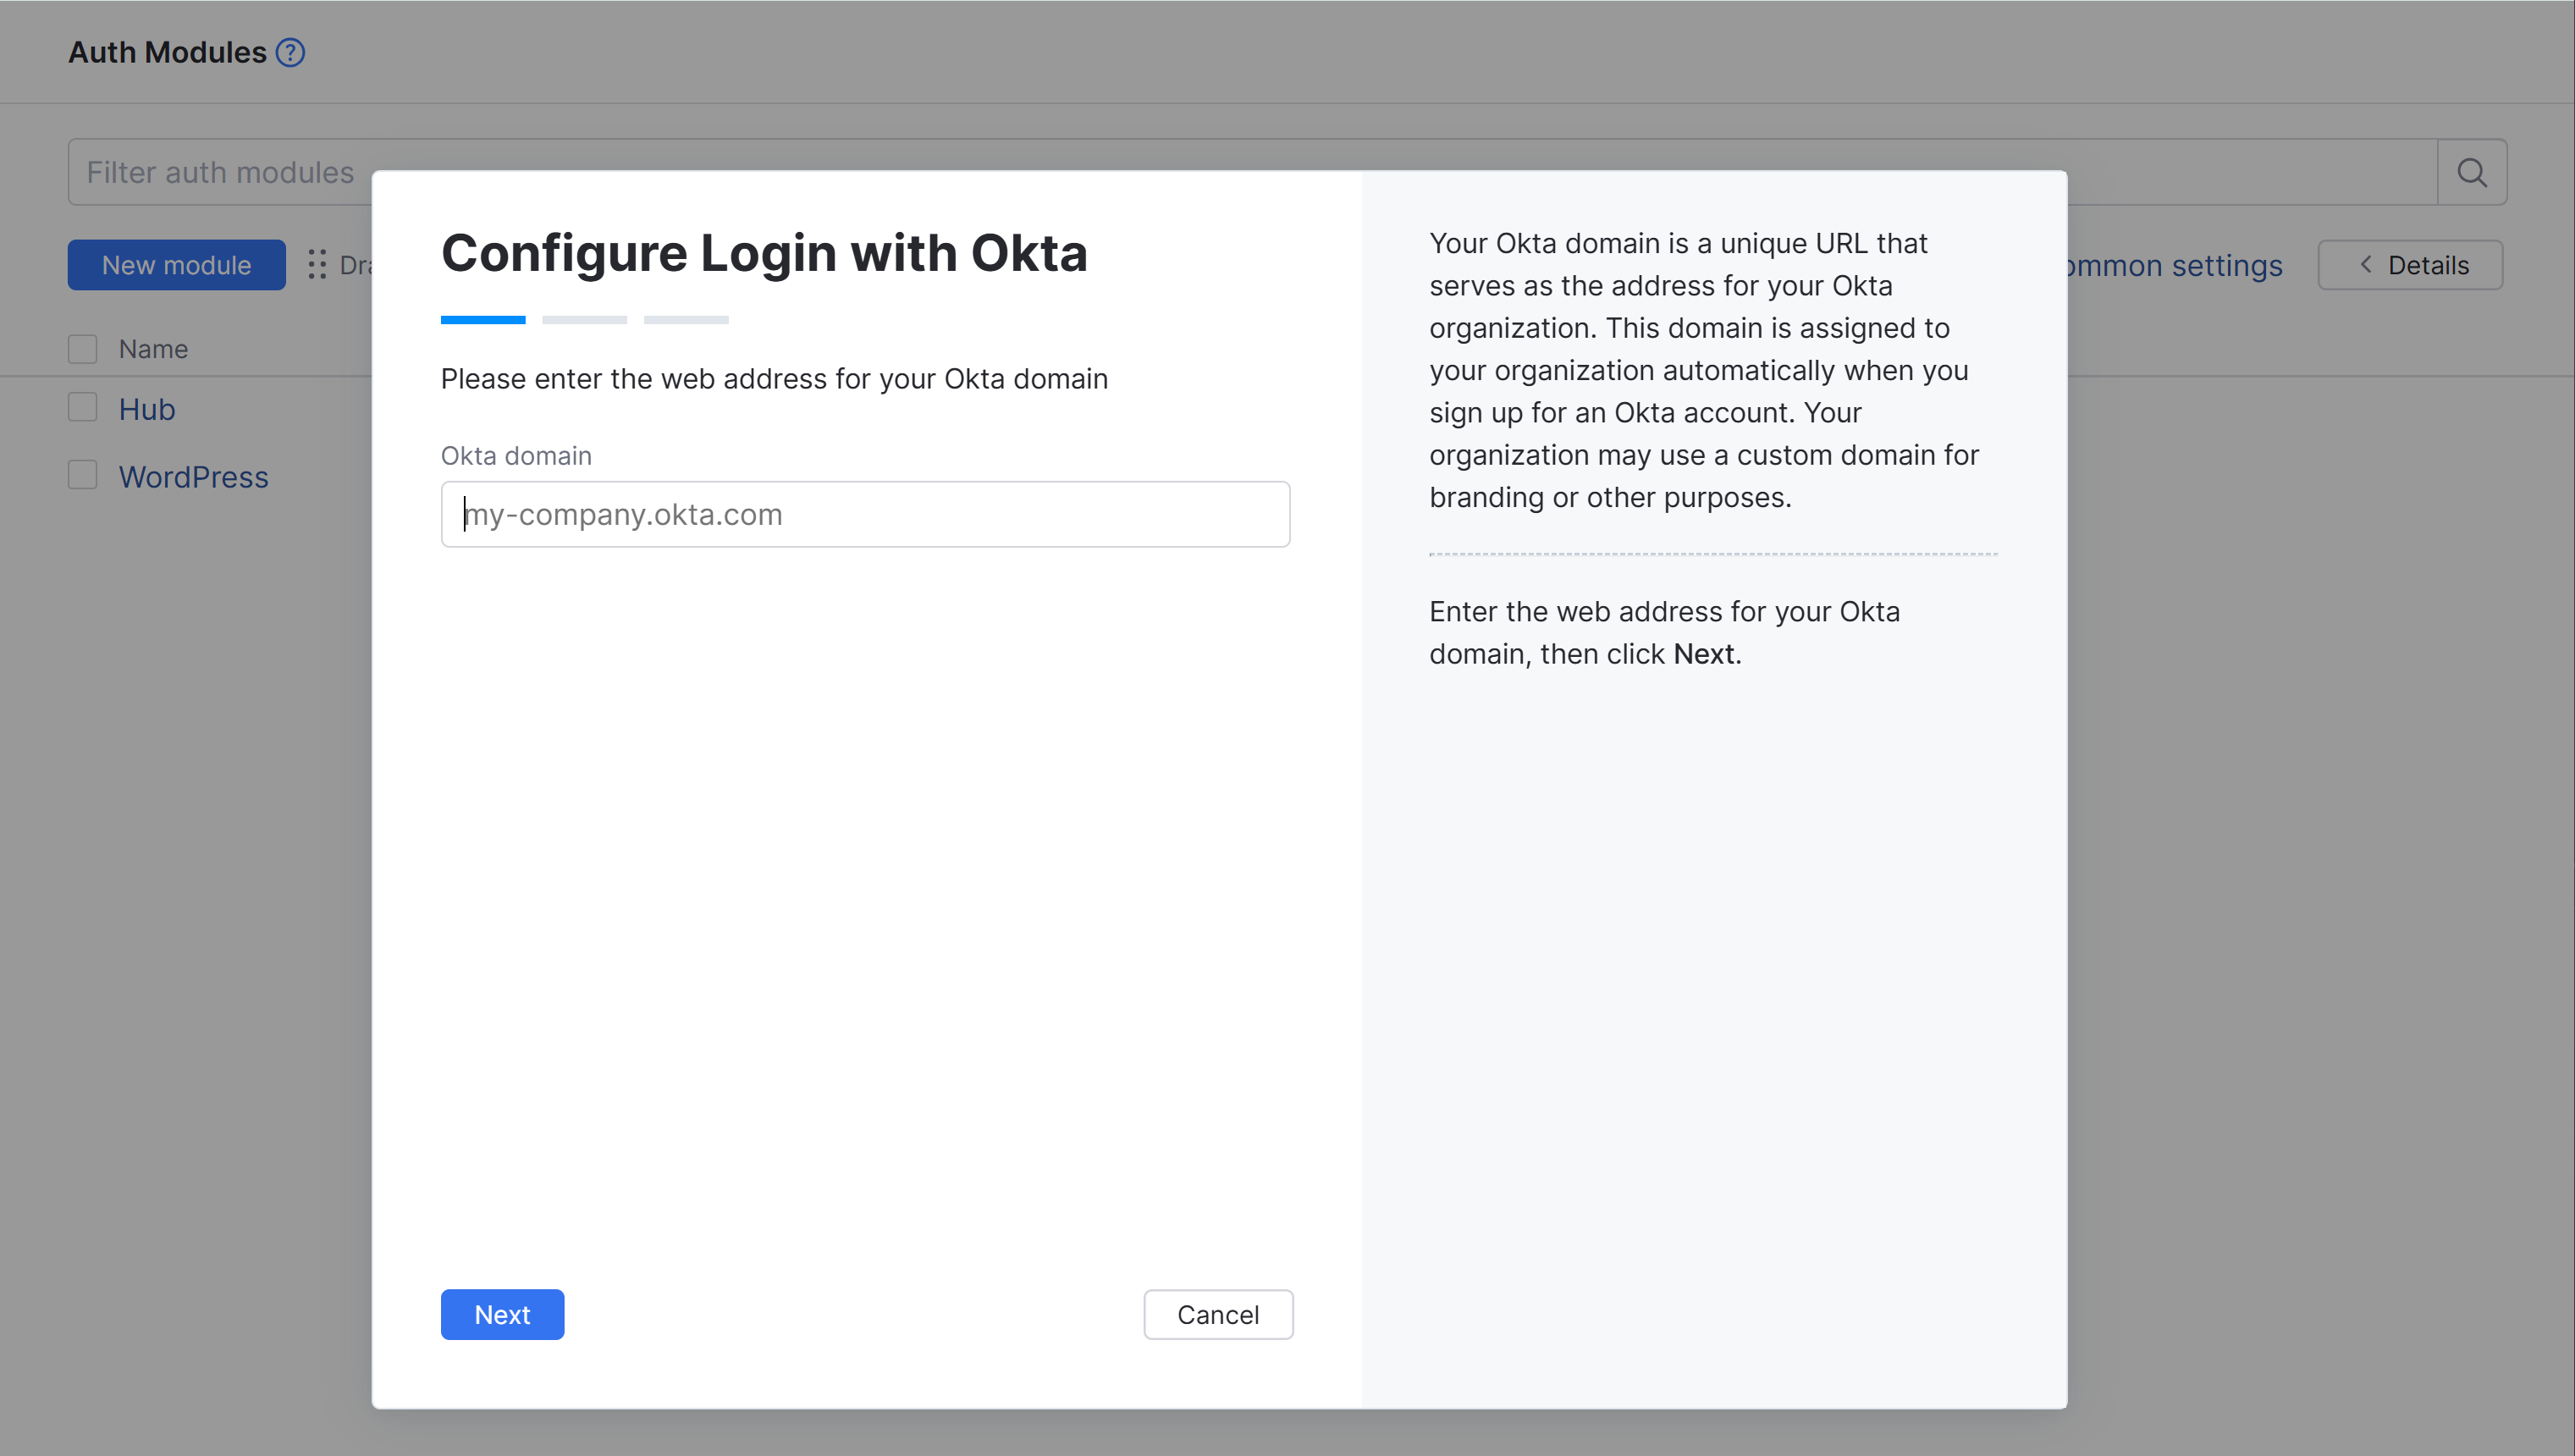The height and width of the screenshot is (1456, 2575).
Task: Open the Common settings link
Action: (x=2175, y=265)
